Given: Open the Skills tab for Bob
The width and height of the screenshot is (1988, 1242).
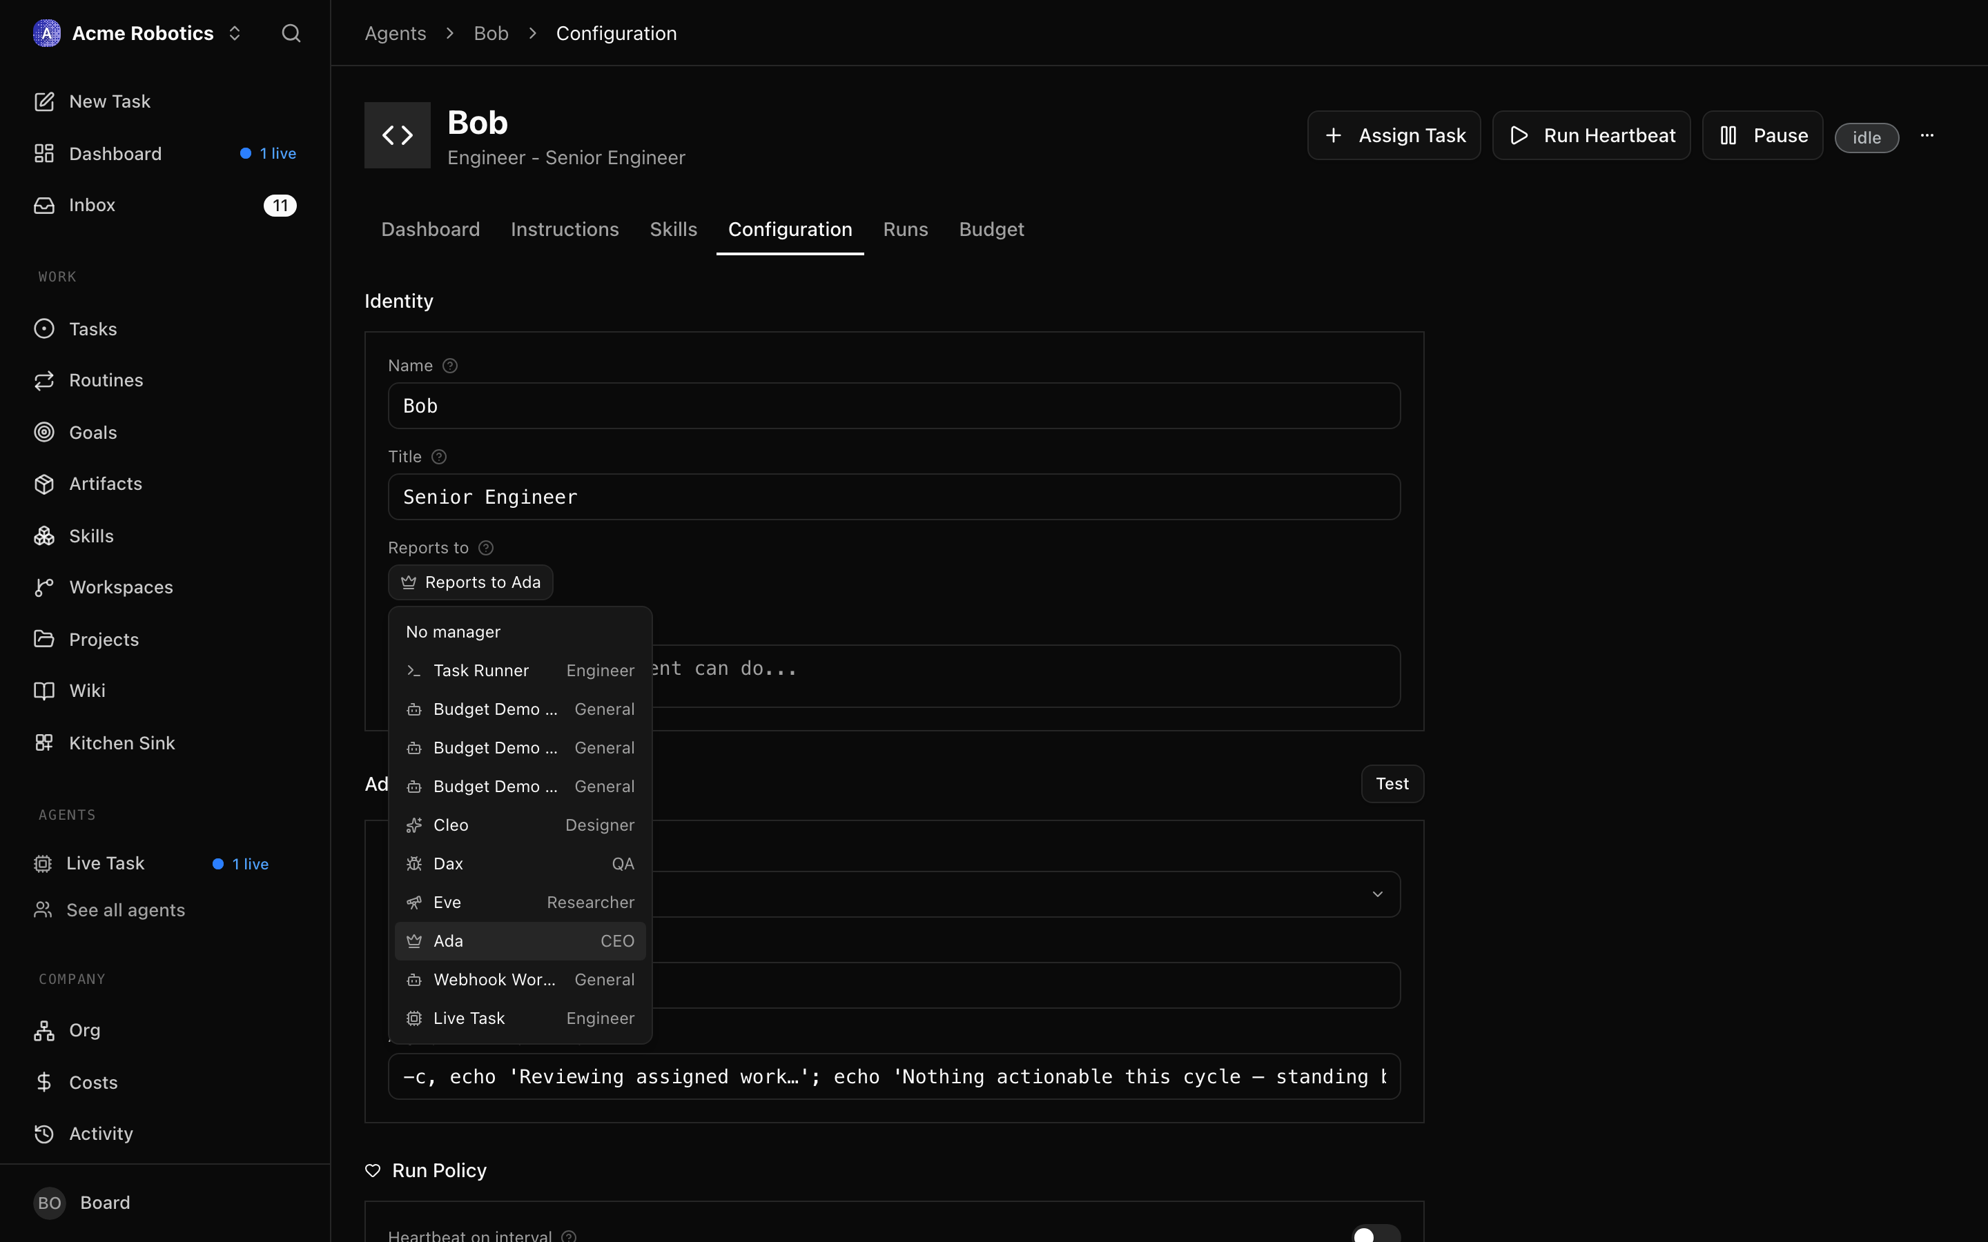Looking at the screenshot, I should tap(674, 229).
